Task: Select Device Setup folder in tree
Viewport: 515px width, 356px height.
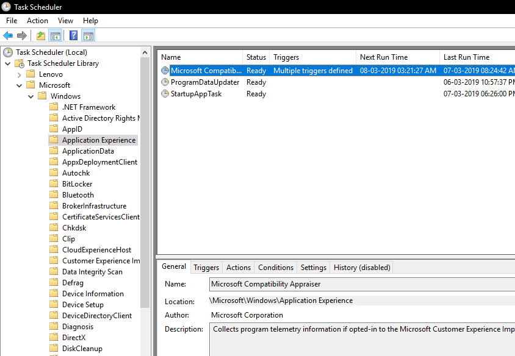Action: pos(83,304)
